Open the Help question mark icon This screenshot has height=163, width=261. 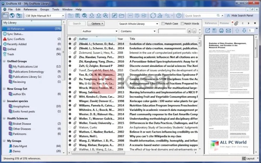pyautogui.click(x=179, y=16)
